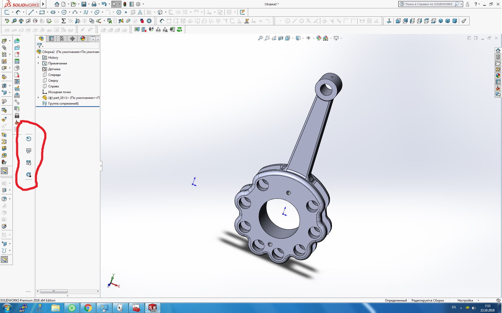The image size is (502, 313).
Task: Switch to the ConfigurationManager tab
Action: tap(62, 39)
